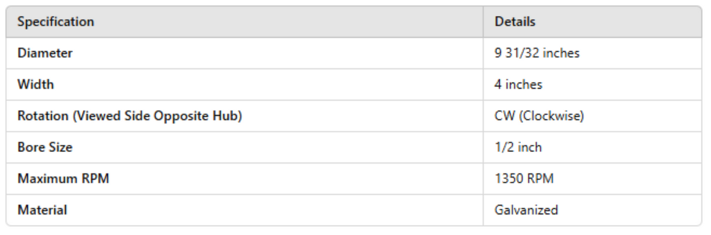
Task: Click the number 1350 in Details column
Action: click(511, 179)
